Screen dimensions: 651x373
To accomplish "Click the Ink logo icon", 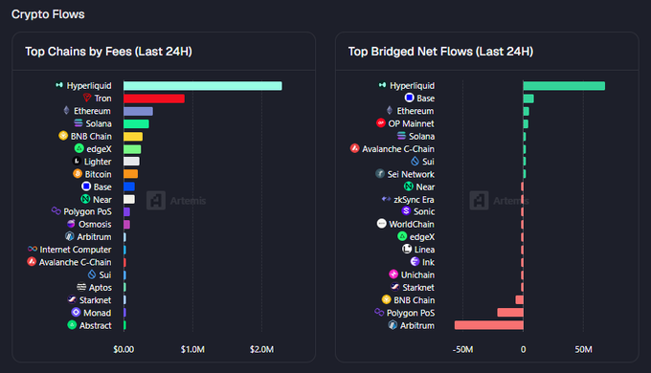I will 415,261.
